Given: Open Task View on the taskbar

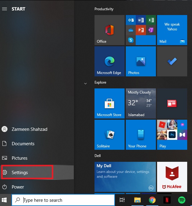Looking at the screenshot, I should [x=122, y=200].
